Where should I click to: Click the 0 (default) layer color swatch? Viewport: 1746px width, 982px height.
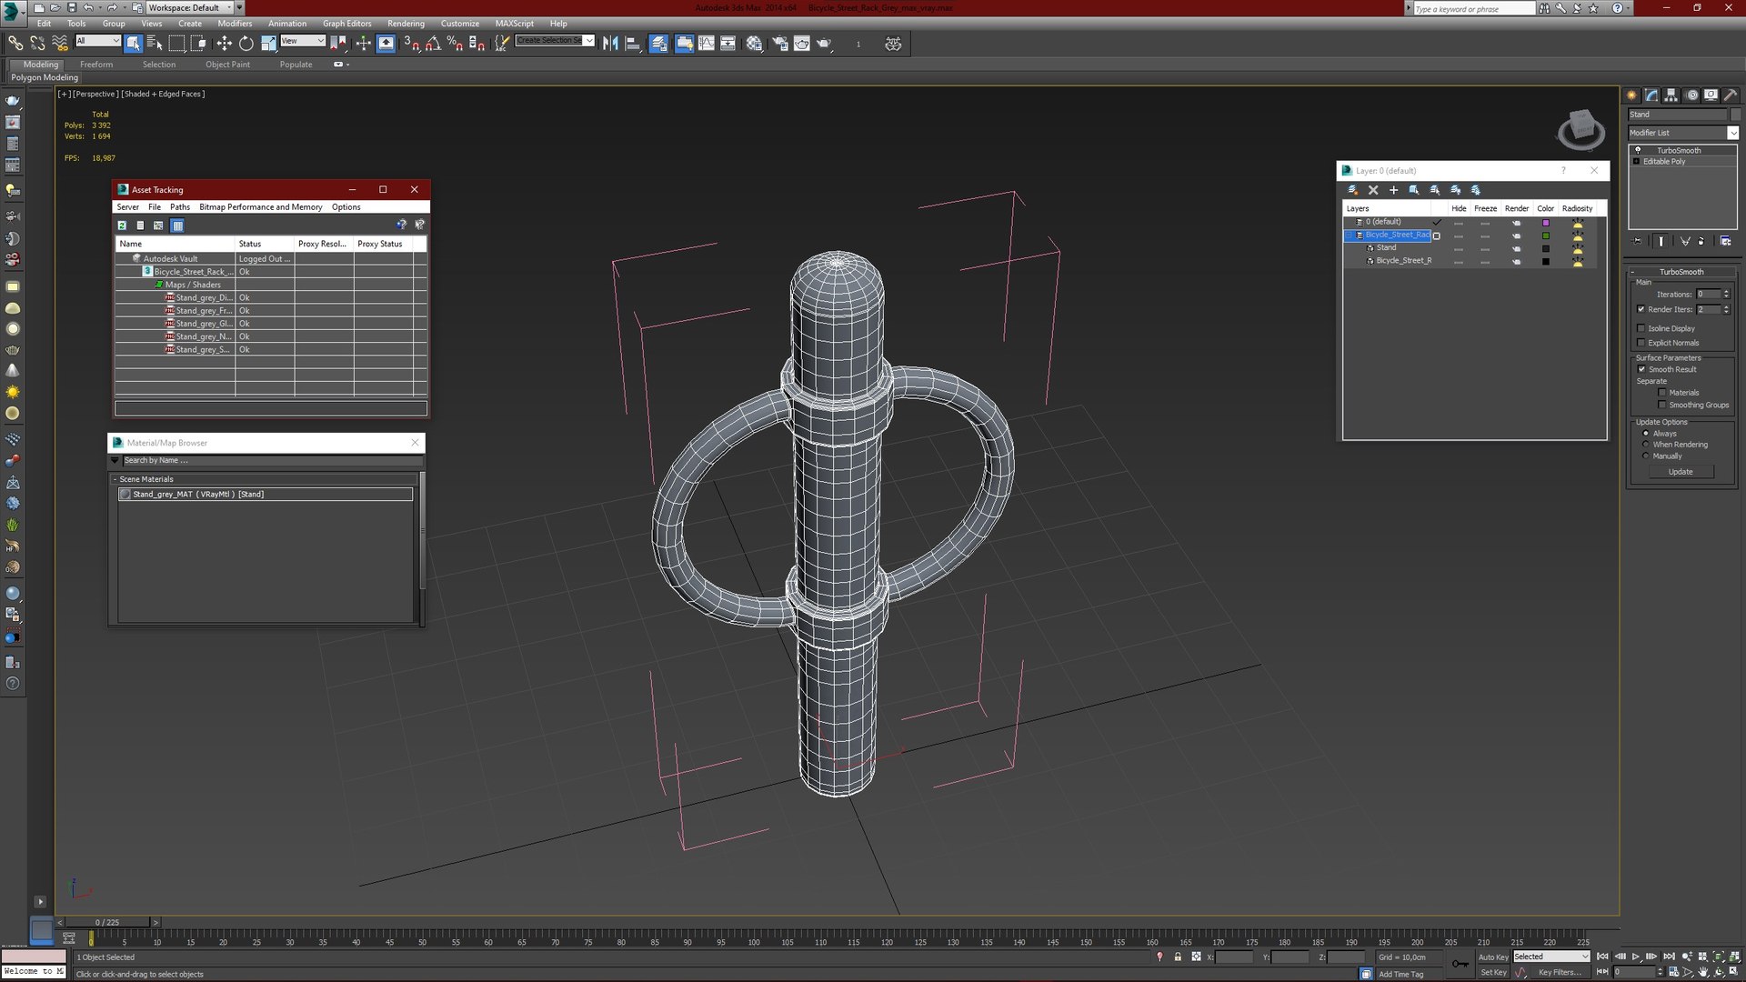(1545, 223)
